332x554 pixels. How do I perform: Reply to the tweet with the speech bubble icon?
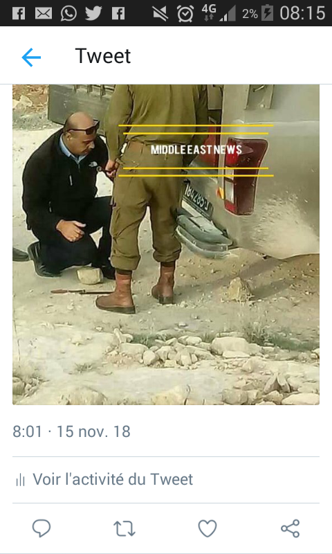[x=41, y=528]
